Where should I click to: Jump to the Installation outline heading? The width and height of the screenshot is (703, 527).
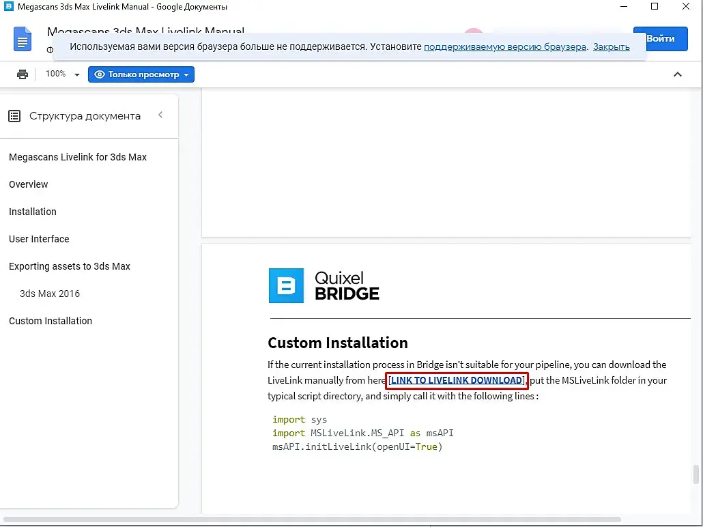[33, 212]
